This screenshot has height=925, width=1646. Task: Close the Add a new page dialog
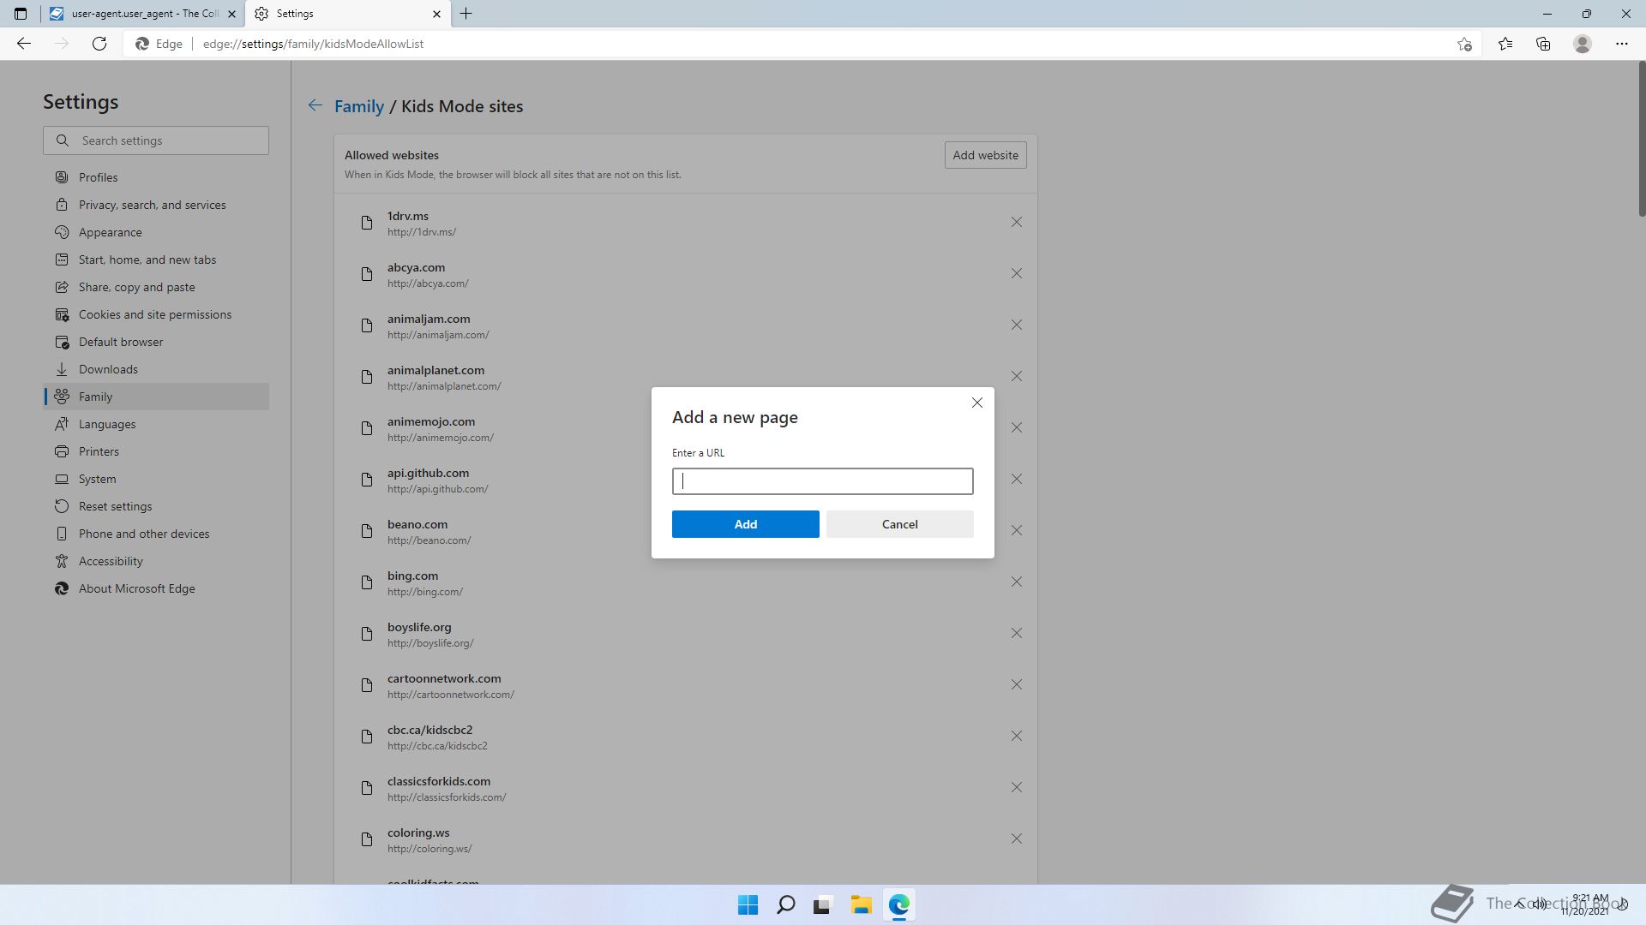(976, 403)
